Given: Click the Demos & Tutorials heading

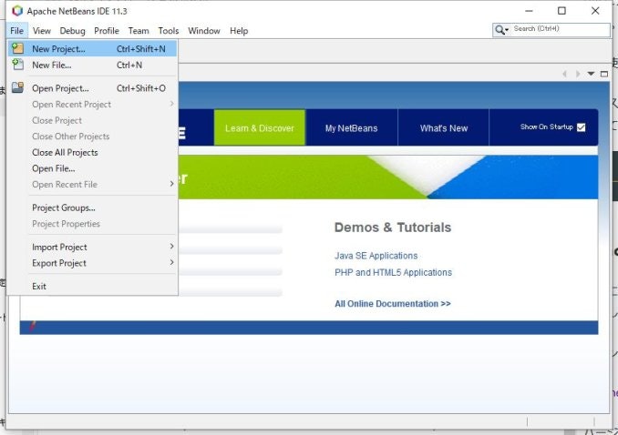Looking at the screenshot, I should tap(393, 228).
